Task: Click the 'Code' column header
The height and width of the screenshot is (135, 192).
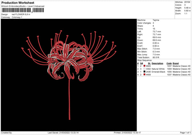Action: (169, 63)
